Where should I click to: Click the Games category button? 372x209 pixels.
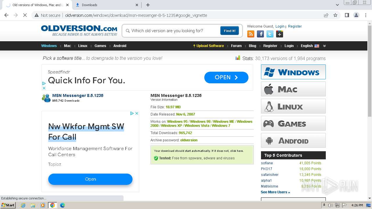tap(293, 123)
